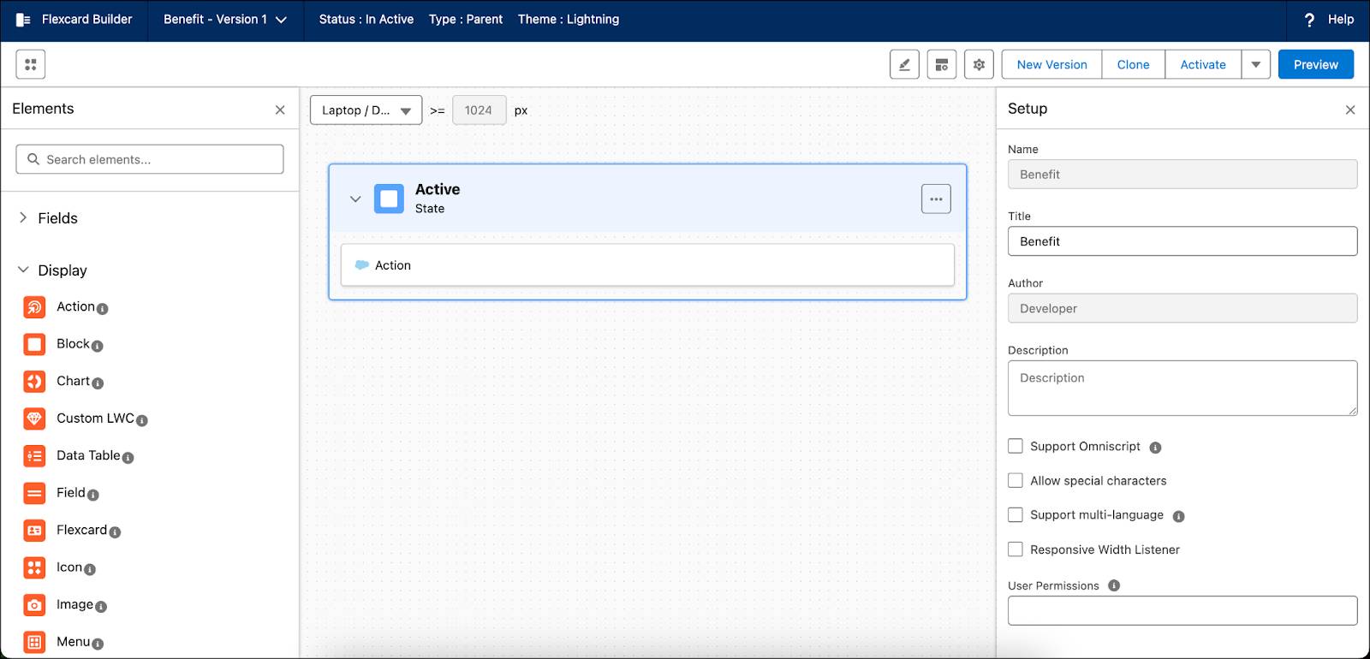
Task: Enable the Allow special characters checkbox
Action: pyautogui.click(x=1016, y=480)
